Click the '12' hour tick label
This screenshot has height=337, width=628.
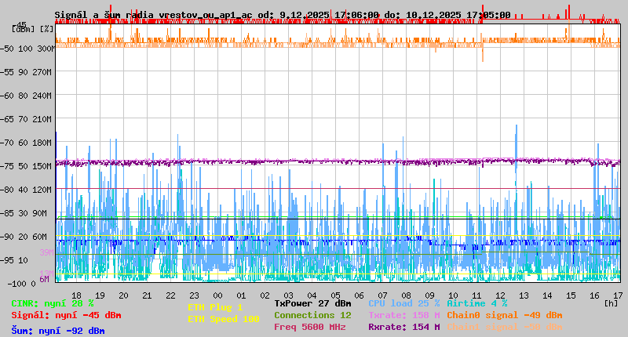500,295
